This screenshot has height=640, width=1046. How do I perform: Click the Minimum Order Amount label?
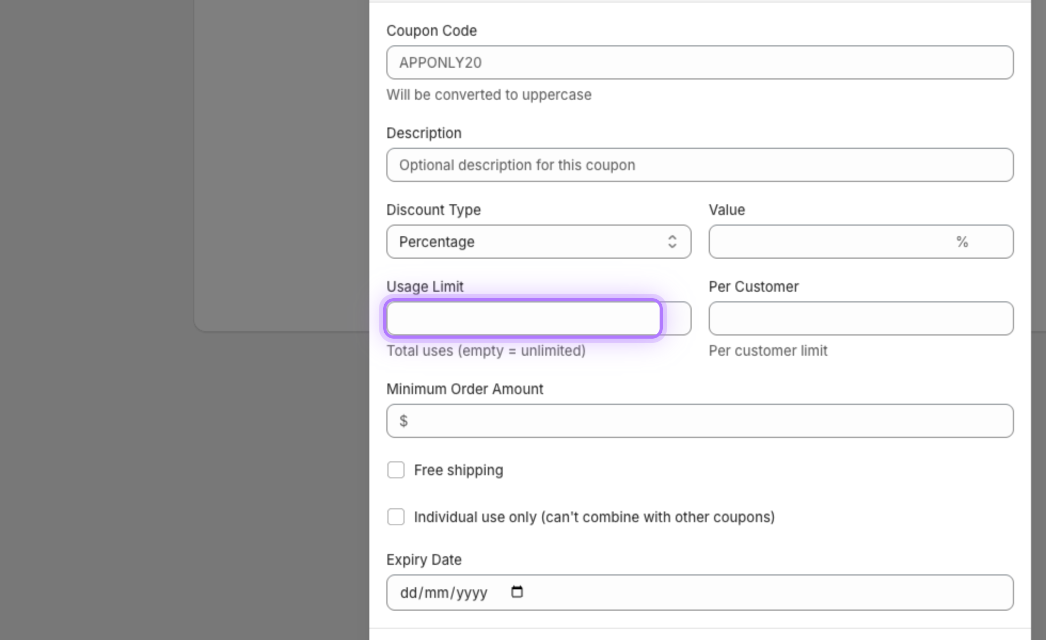pos(465,389)
